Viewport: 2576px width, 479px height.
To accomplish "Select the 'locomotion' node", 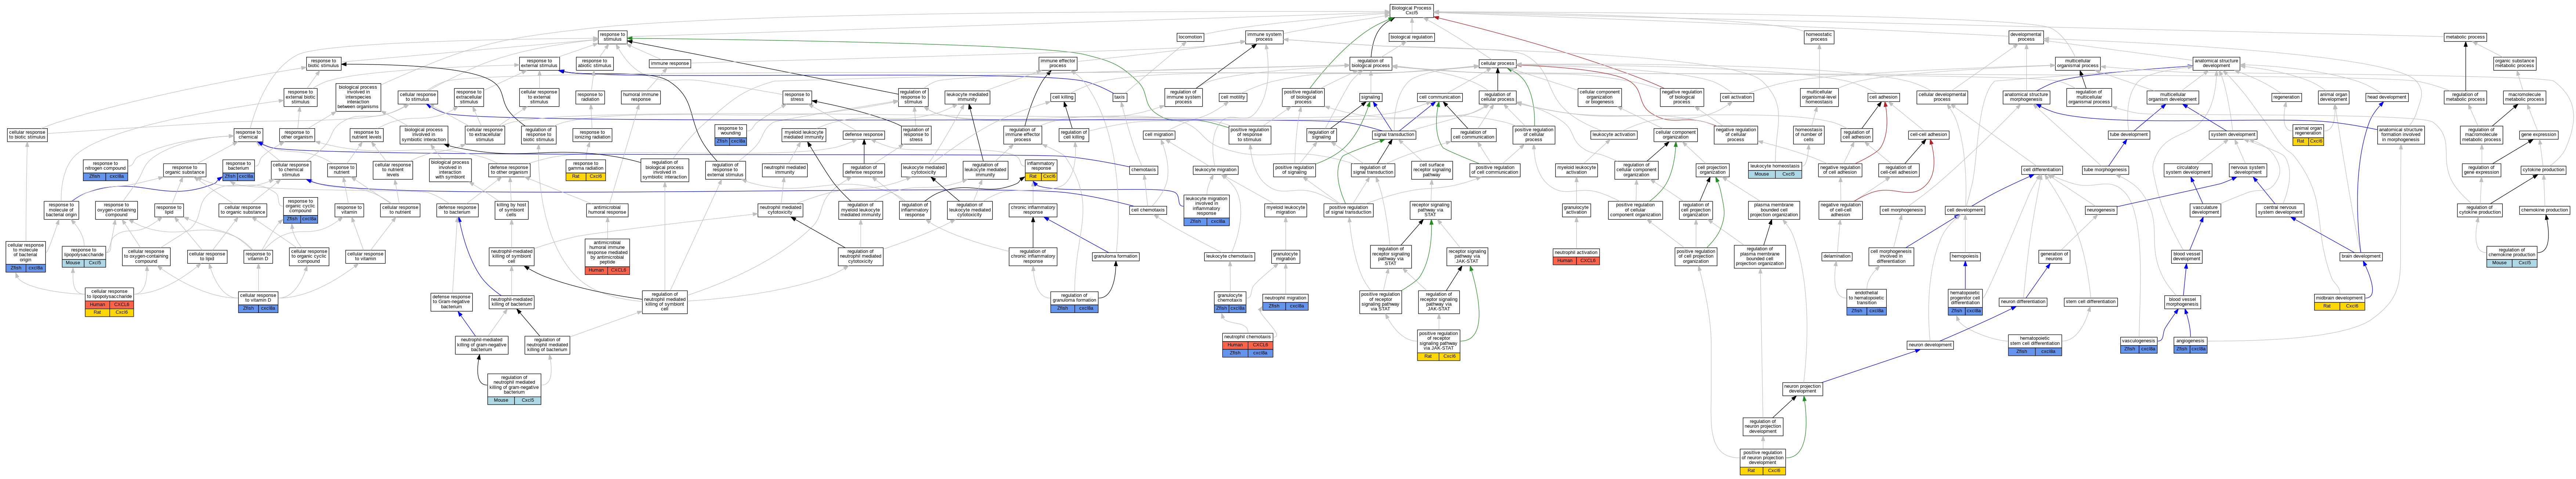I will coord(1190,37).
